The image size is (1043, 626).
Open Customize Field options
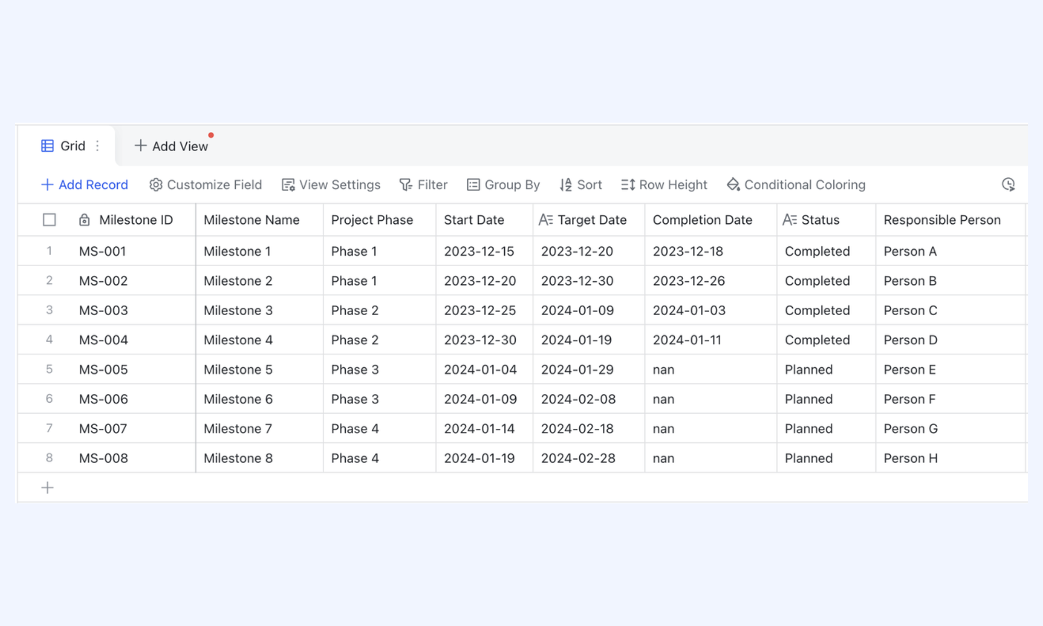(x=205, y=185)
